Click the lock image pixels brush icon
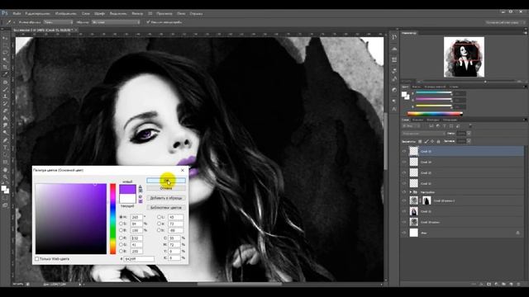The width and height of the screenshot is (529, 297). tap(427, 141)
